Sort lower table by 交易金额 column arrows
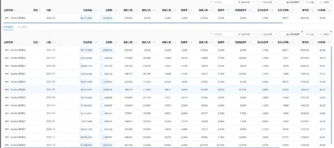Image resolution: width=334 pixels, height=148 pixels. point(94,42)
